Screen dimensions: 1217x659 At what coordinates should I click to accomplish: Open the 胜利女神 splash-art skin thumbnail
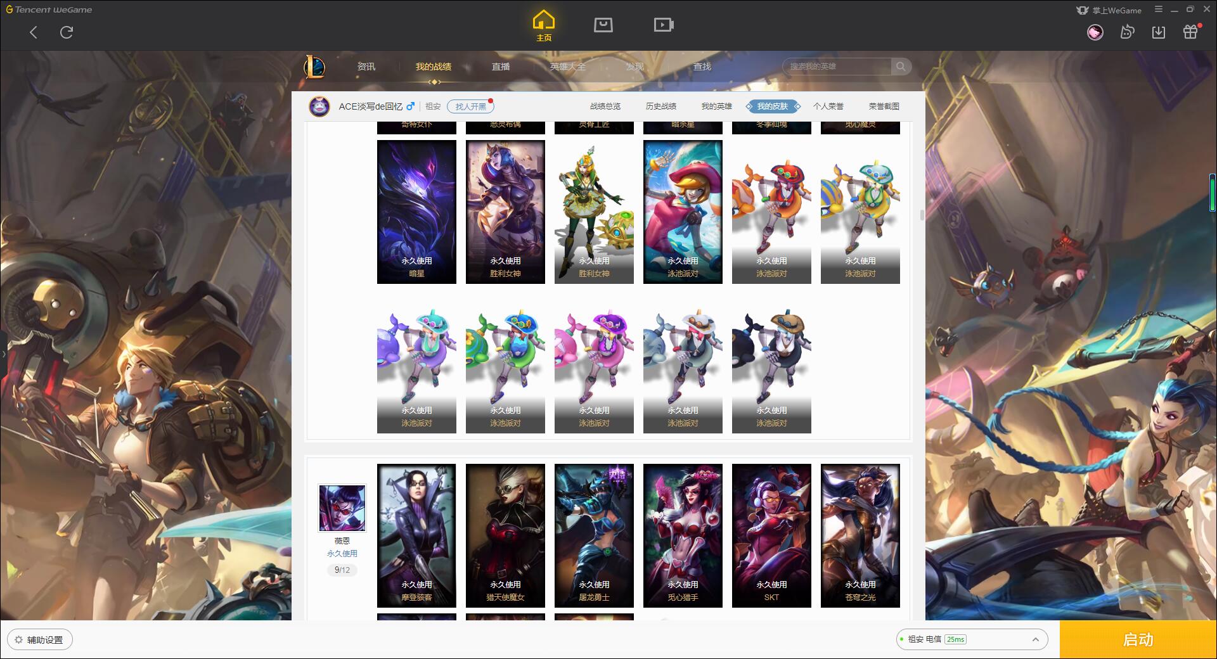click(505, 212)
